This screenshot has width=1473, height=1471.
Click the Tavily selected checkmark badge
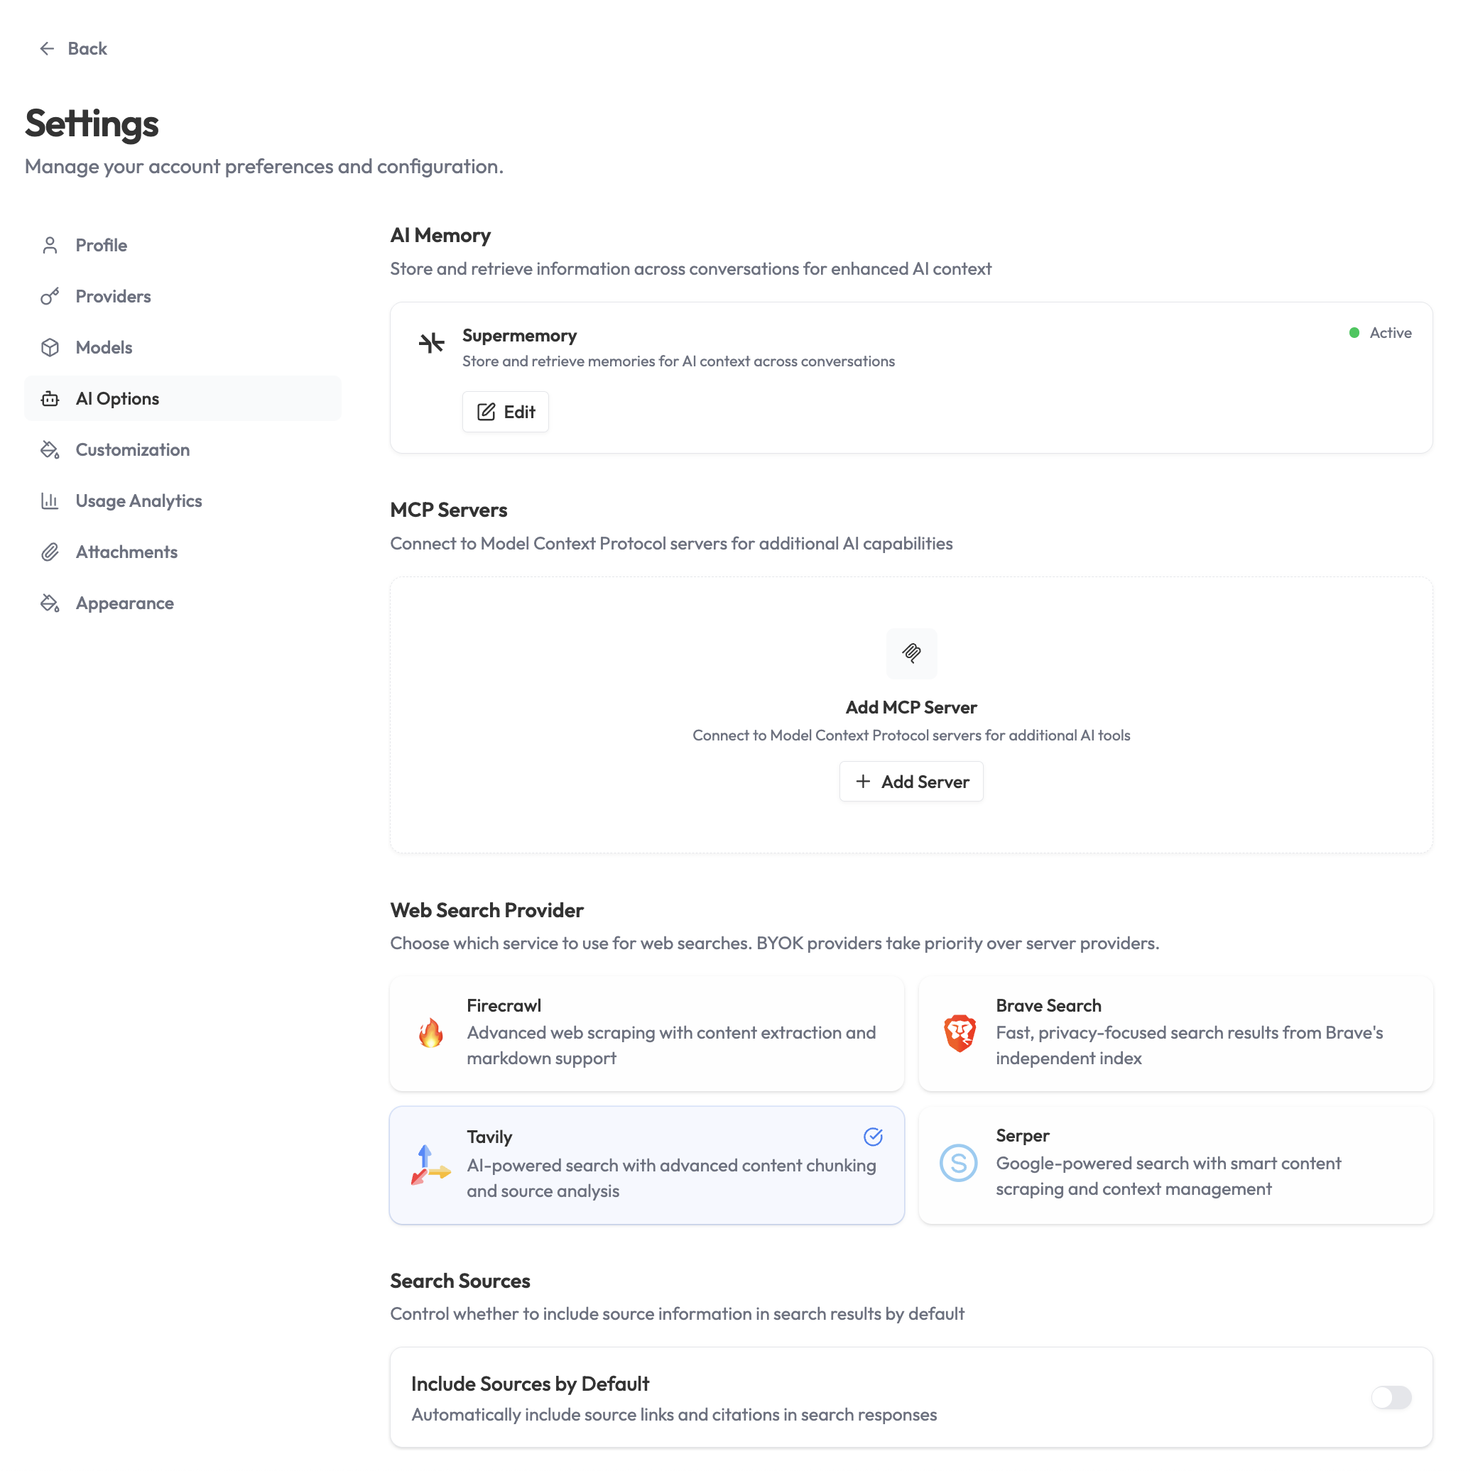[x=873, y=1137]
